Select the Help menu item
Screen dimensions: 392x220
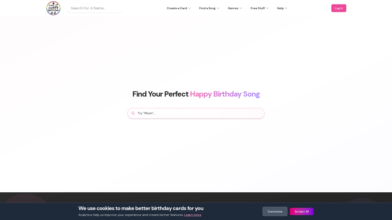point(280,8)
